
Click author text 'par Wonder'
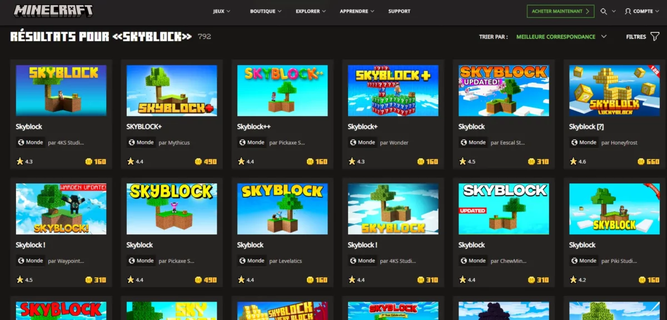pos(394,143)
